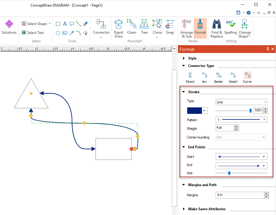Expand the Style section

pos(184,58)
